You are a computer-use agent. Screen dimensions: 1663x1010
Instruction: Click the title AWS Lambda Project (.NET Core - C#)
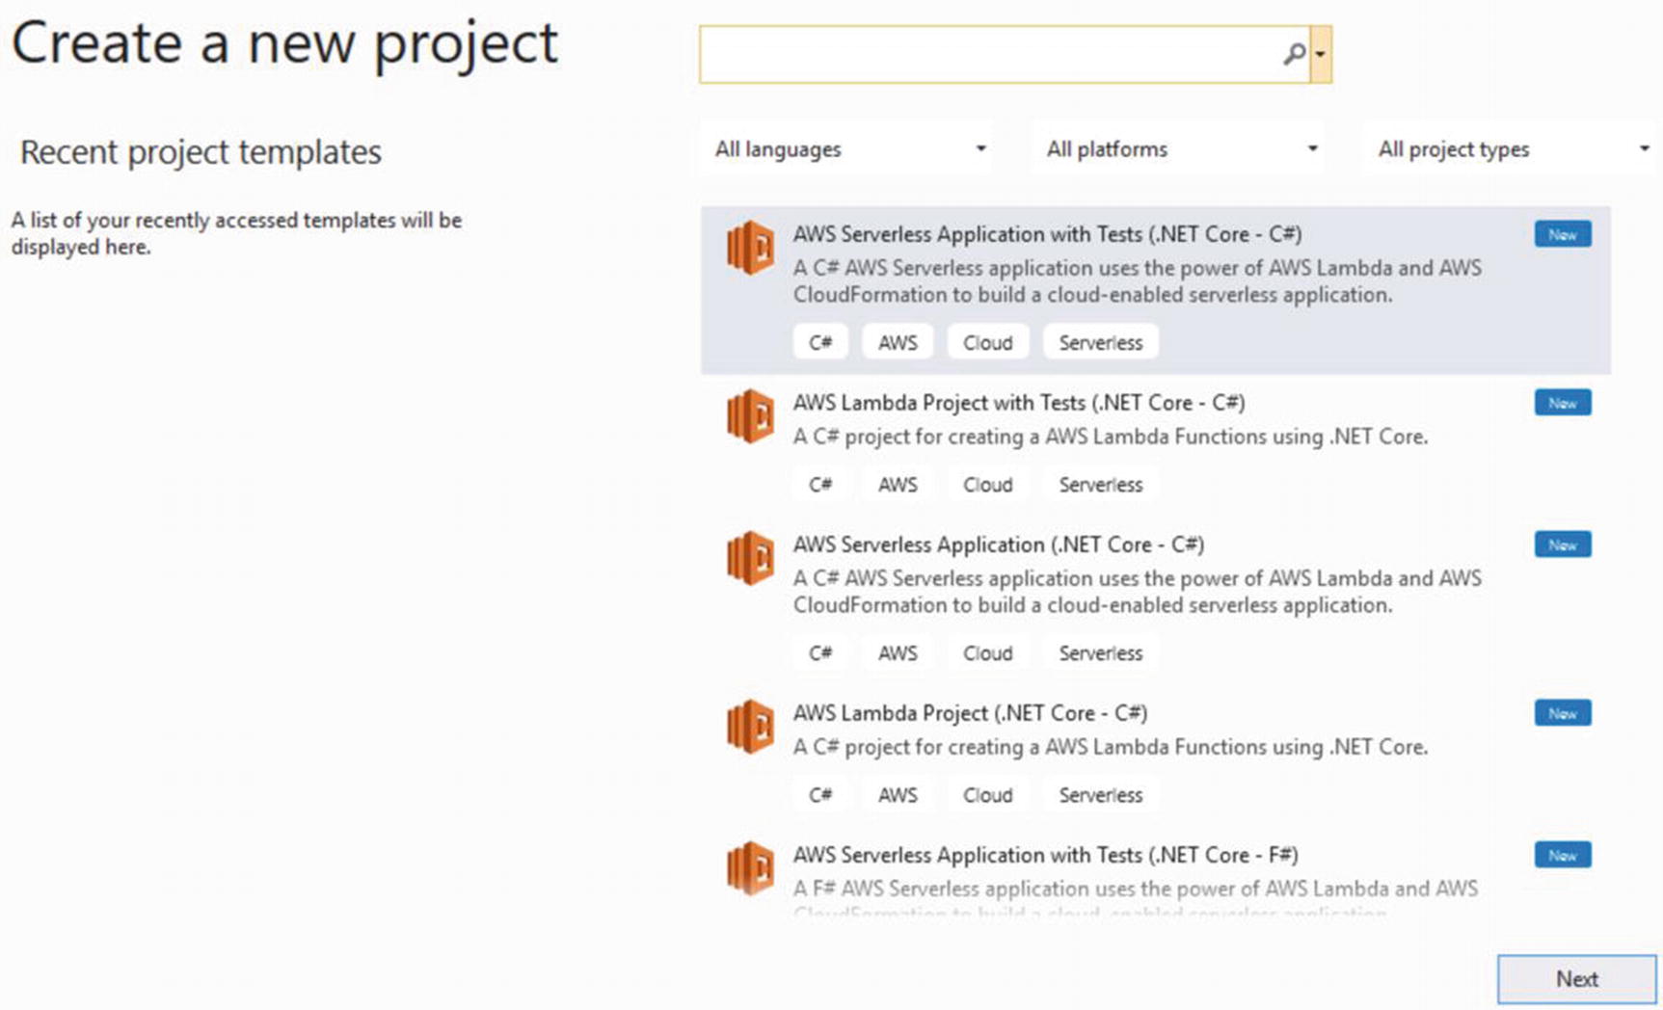970,713
